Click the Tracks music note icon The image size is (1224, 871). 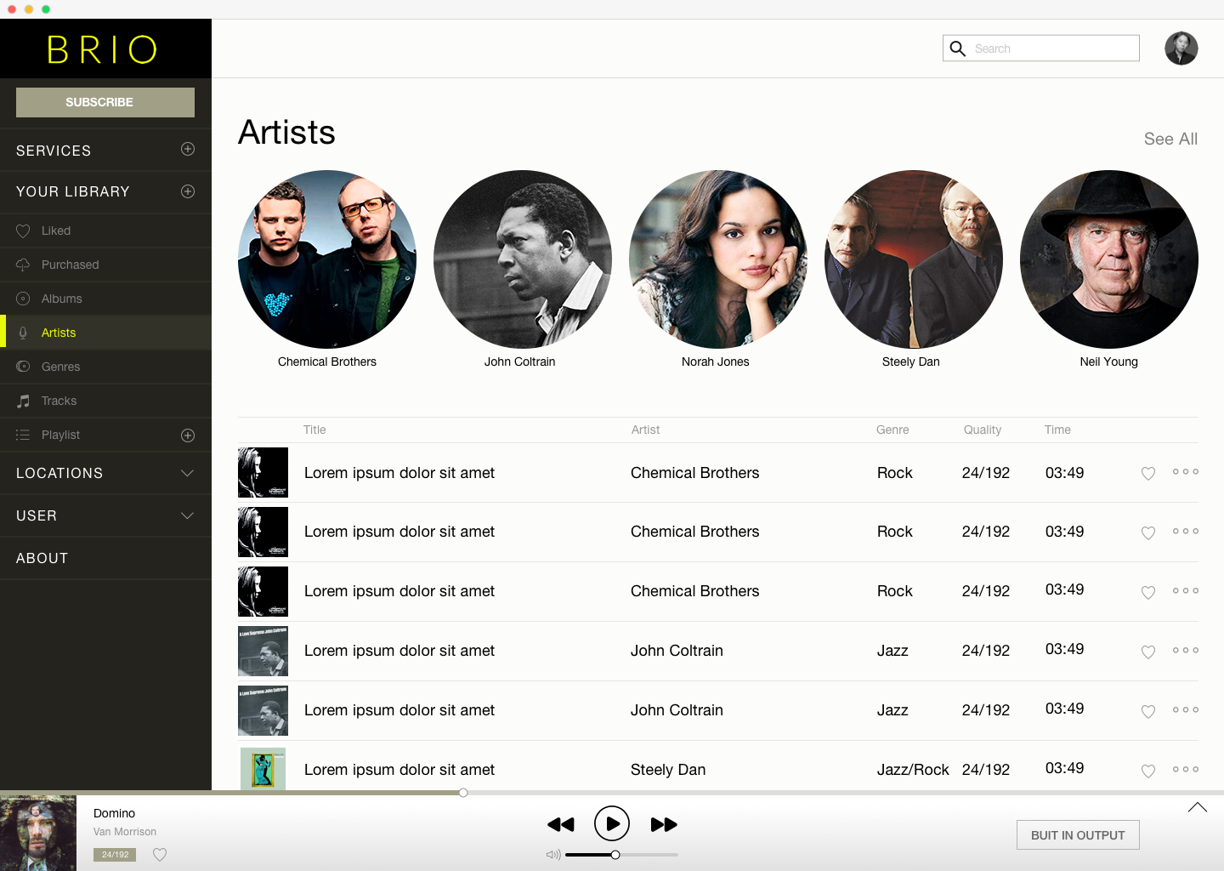(23, 401)
